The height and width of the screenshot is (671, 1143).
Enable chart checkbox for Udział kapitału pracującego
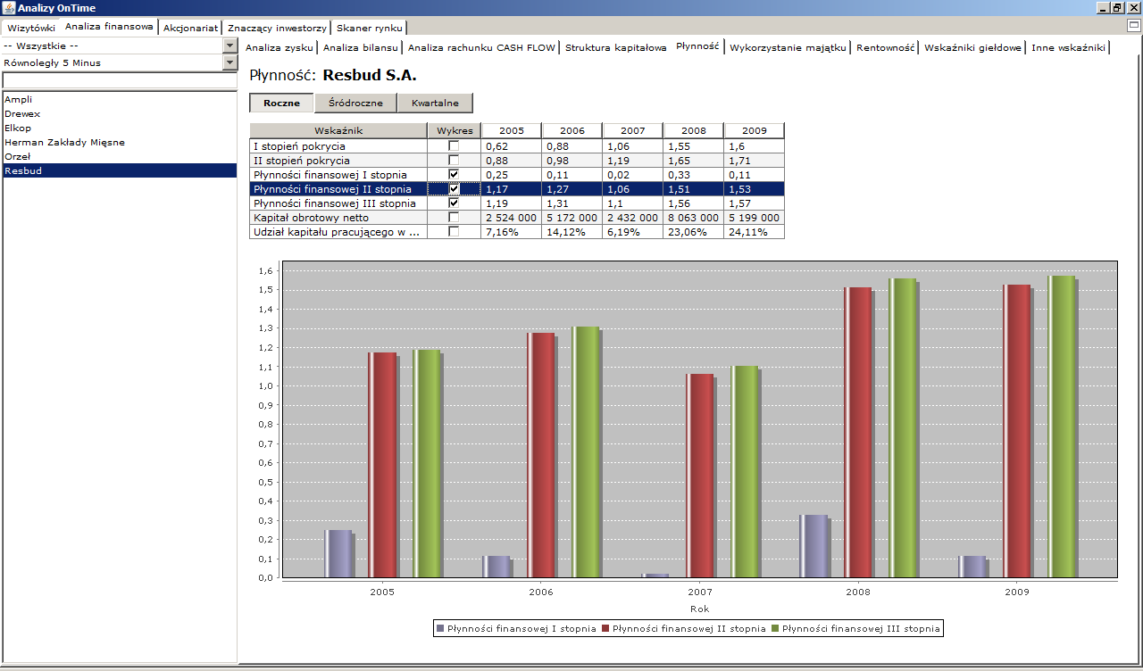point(454,232)
